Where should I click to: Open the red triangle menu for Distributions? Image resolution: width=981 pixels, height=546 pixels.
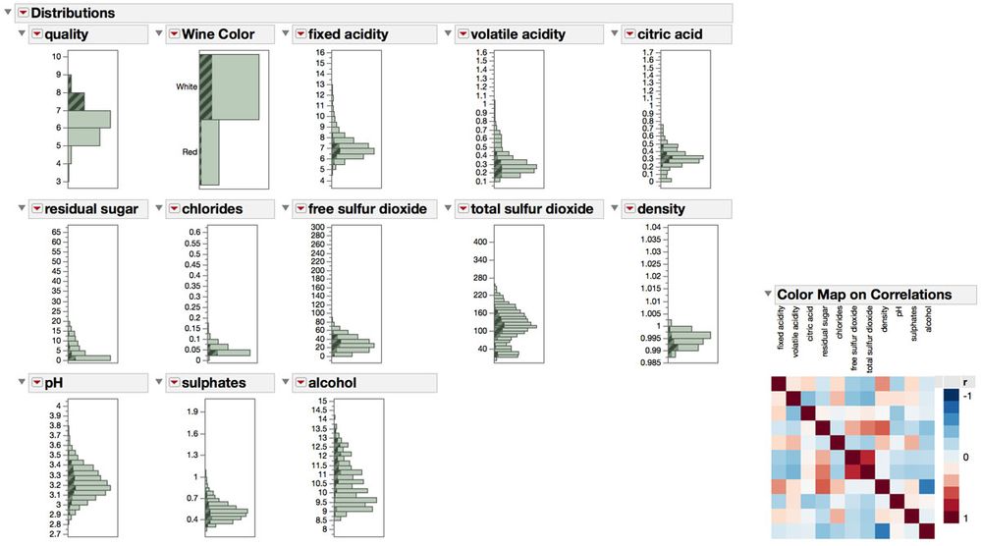tap(24, 13)
